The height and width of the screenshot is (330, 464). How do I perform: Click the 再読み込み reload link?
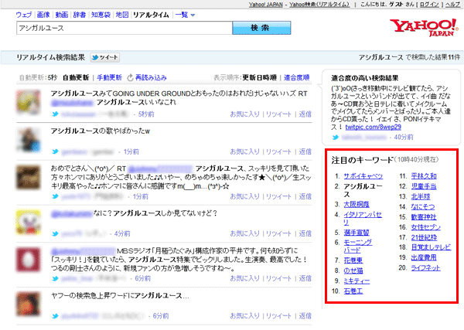click(151, 78)
